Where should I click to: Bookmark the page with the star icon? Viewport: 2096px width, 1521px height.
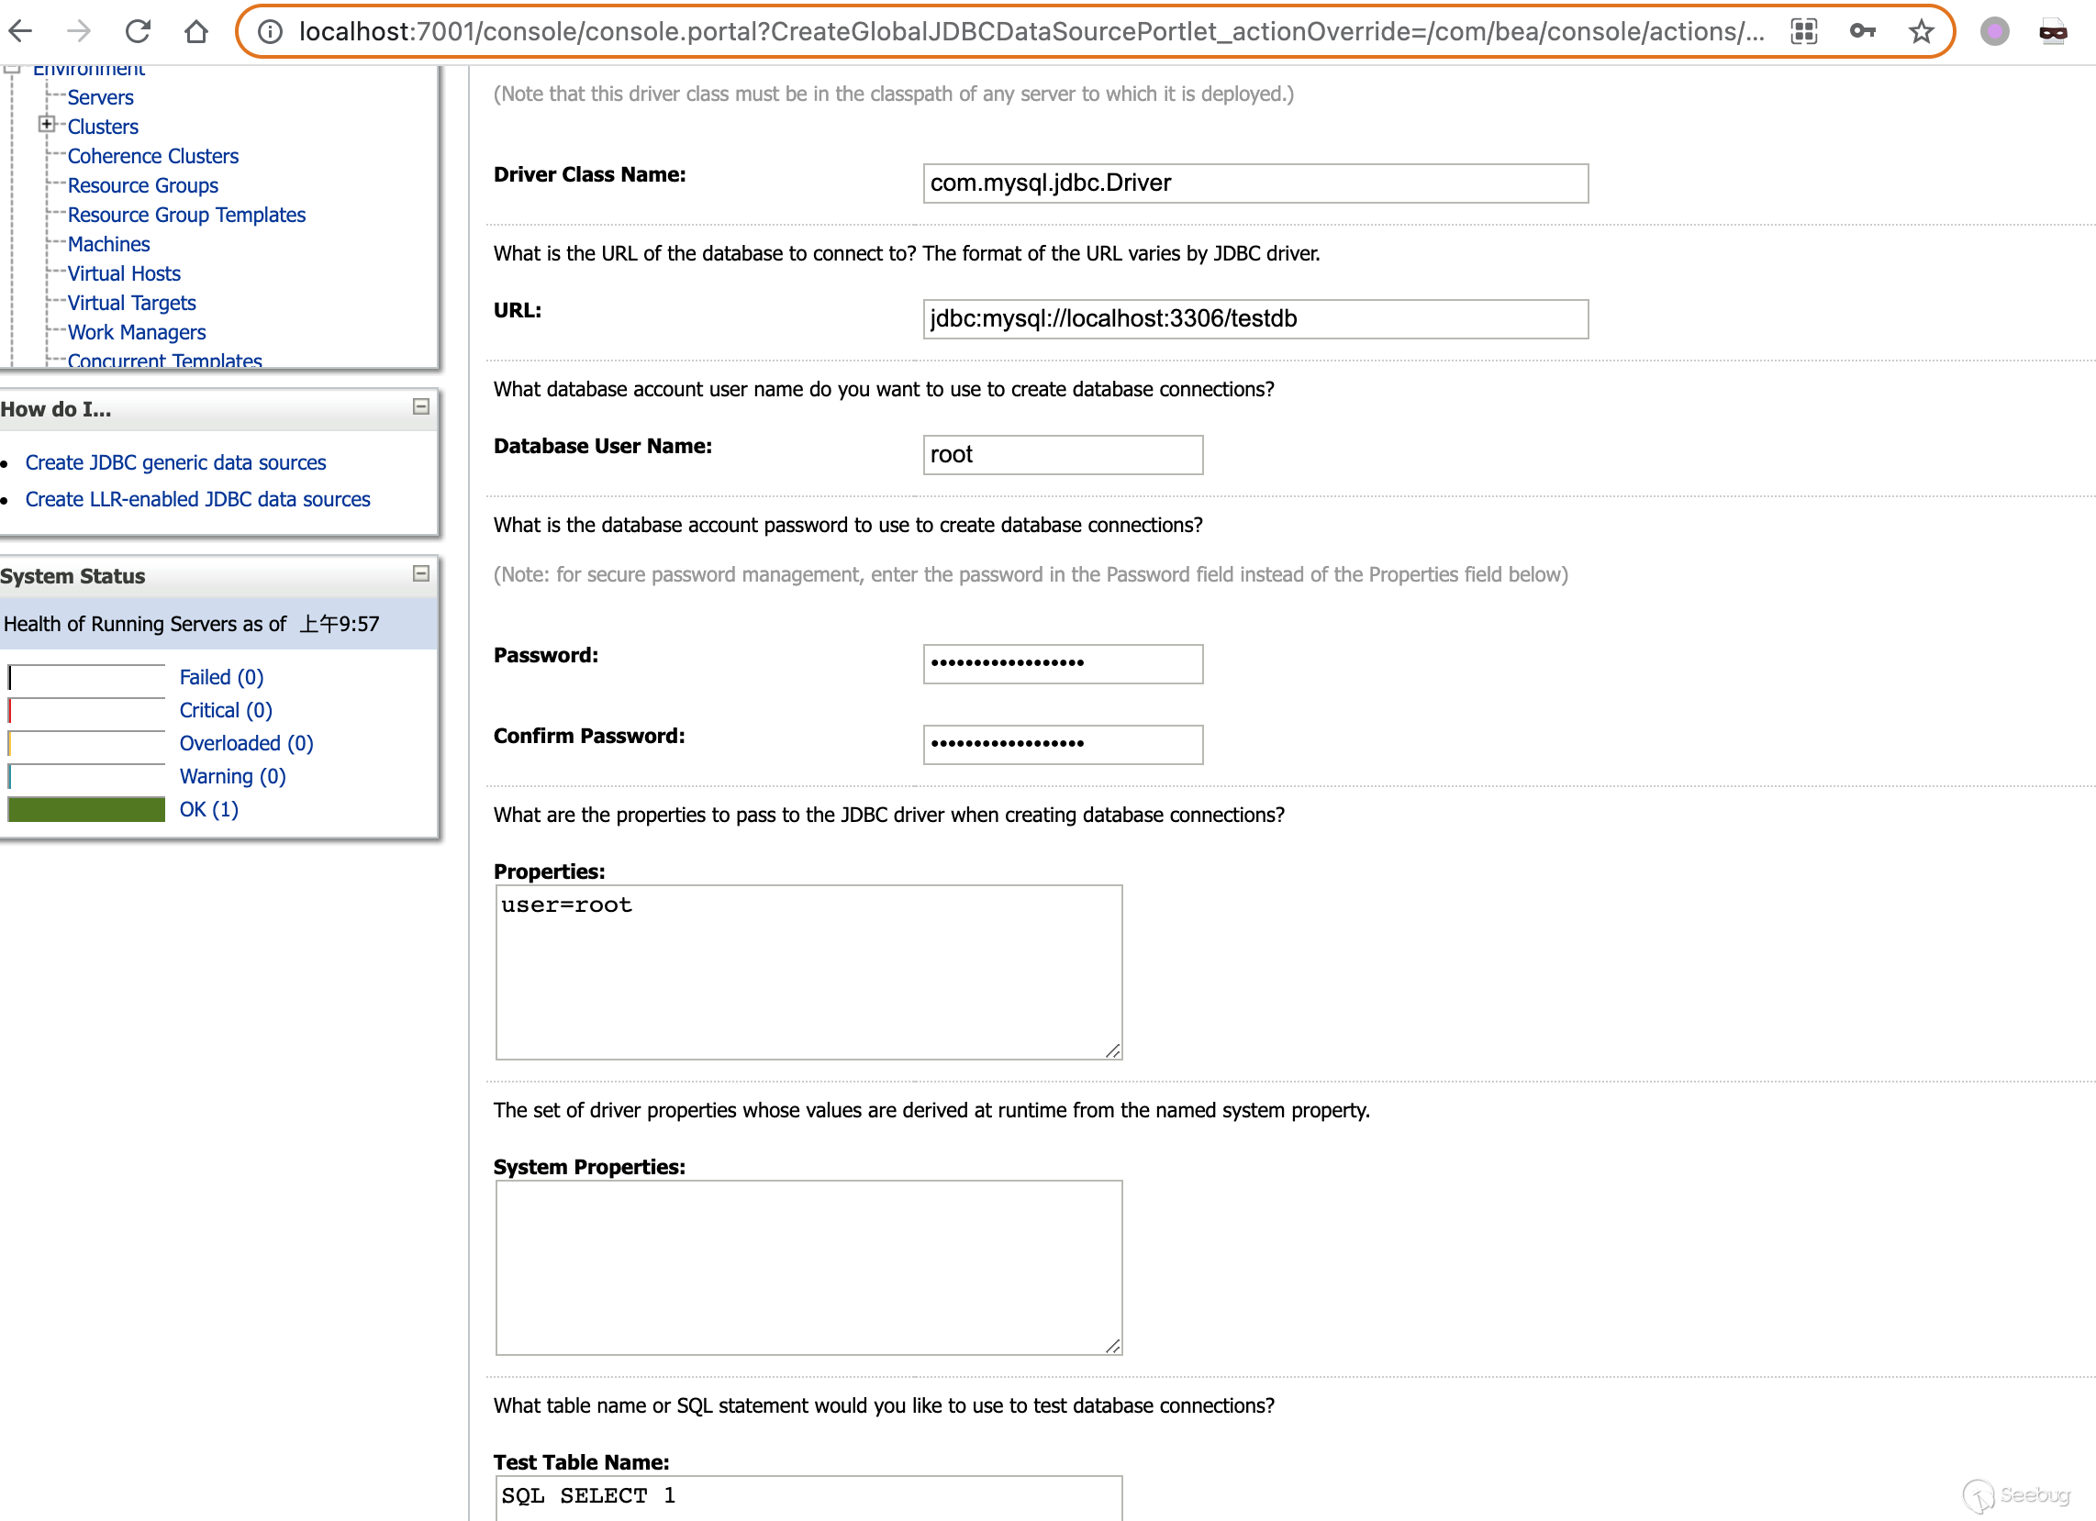point(1921,31)
